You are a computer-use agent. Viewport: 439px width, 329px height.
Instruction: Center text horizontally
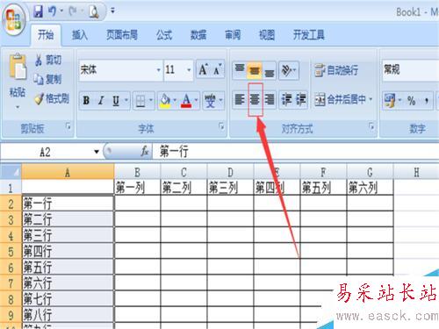255,100
